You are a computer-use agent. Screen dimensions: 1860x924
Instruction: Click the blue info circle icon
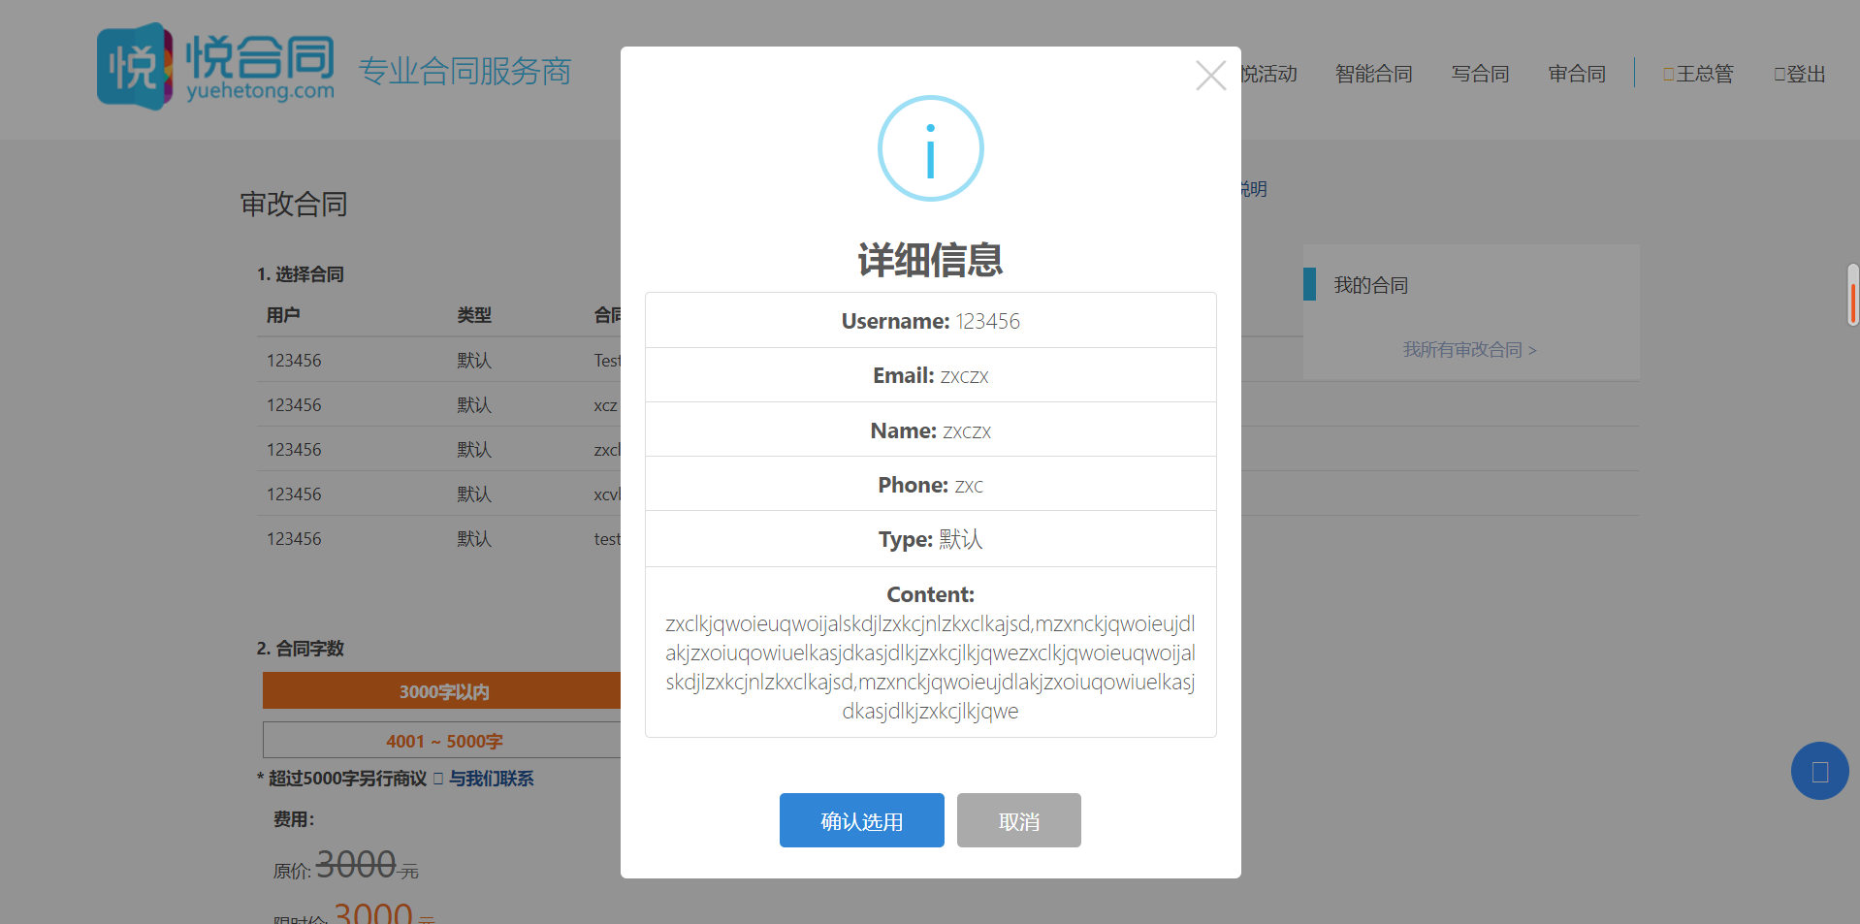[931, 148]
